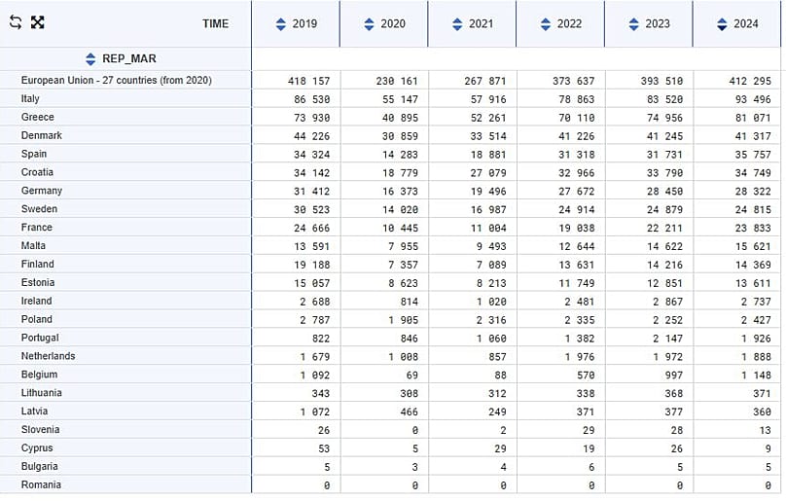Viewport: 786px width, 501px height.
Task: Sort by the 2019 column arrows
Action: [x=280, y=23]
